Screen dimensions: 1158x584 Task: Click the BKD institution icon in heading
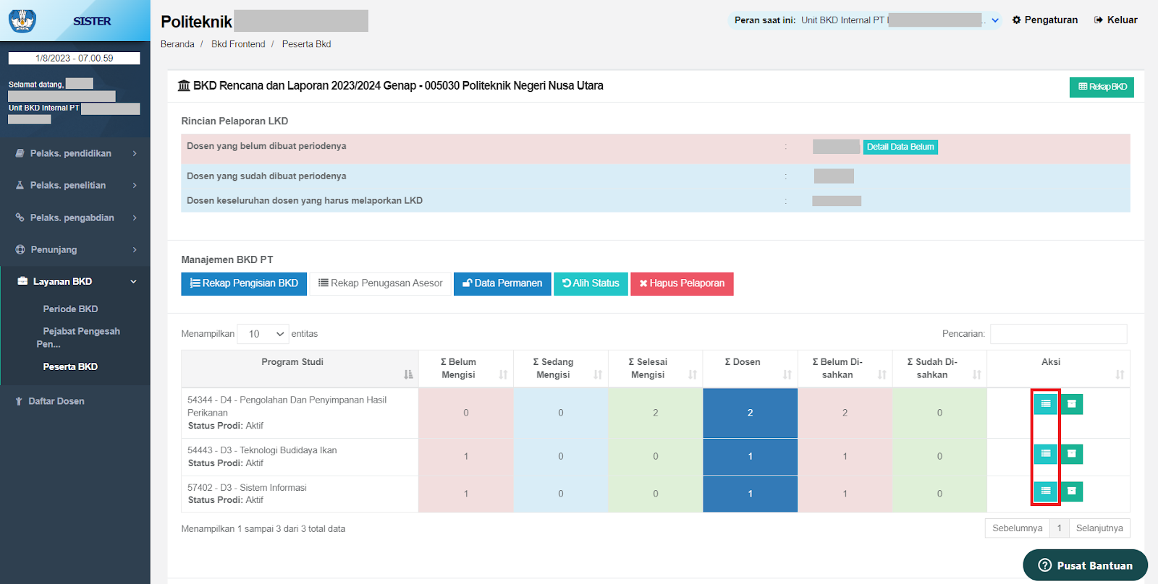tap(184, 86)
